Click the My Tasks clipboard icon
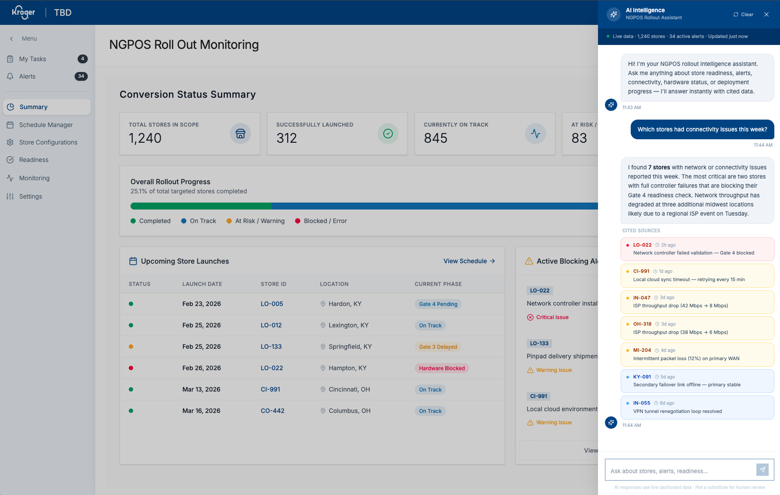This screenshot has width=780, height=495. [x=10, y=59]
